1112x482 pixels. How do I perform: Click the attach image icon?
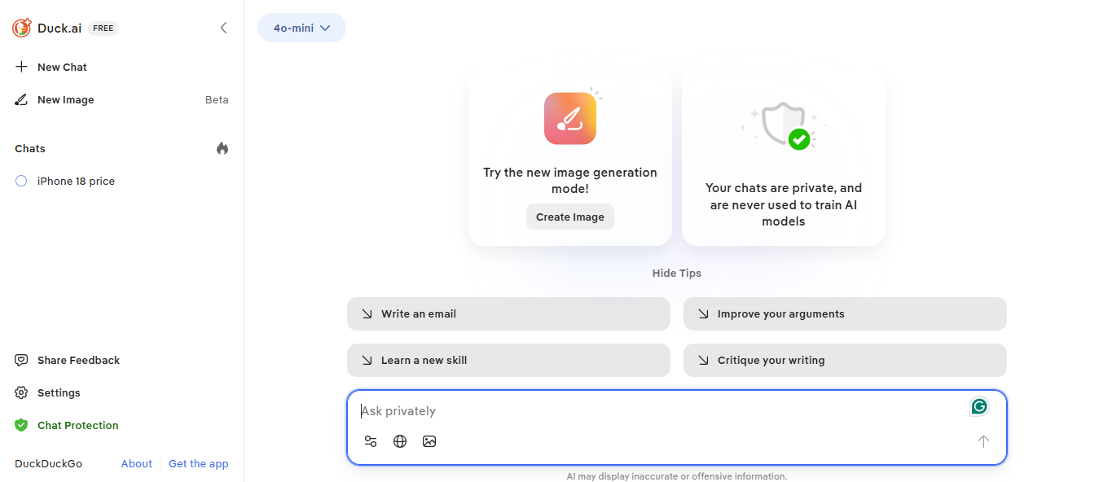coord(429,441)
